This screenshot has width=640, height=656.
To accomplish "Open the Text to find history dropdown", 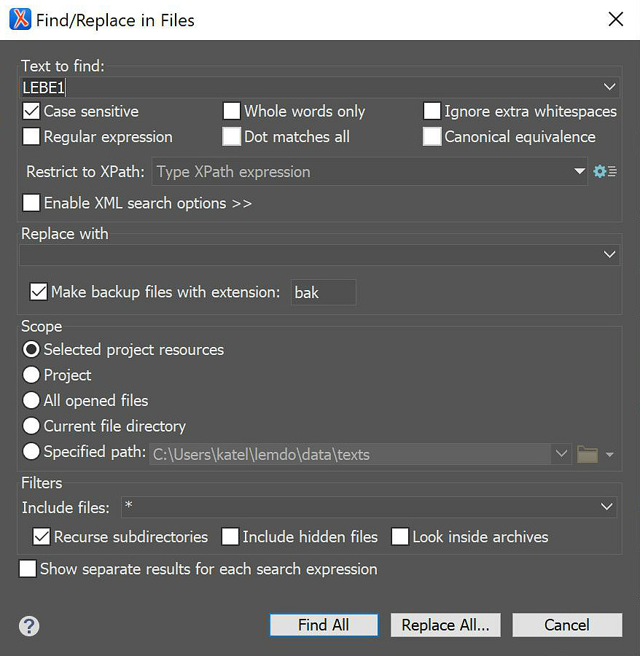I will click(x=609, y=86).
